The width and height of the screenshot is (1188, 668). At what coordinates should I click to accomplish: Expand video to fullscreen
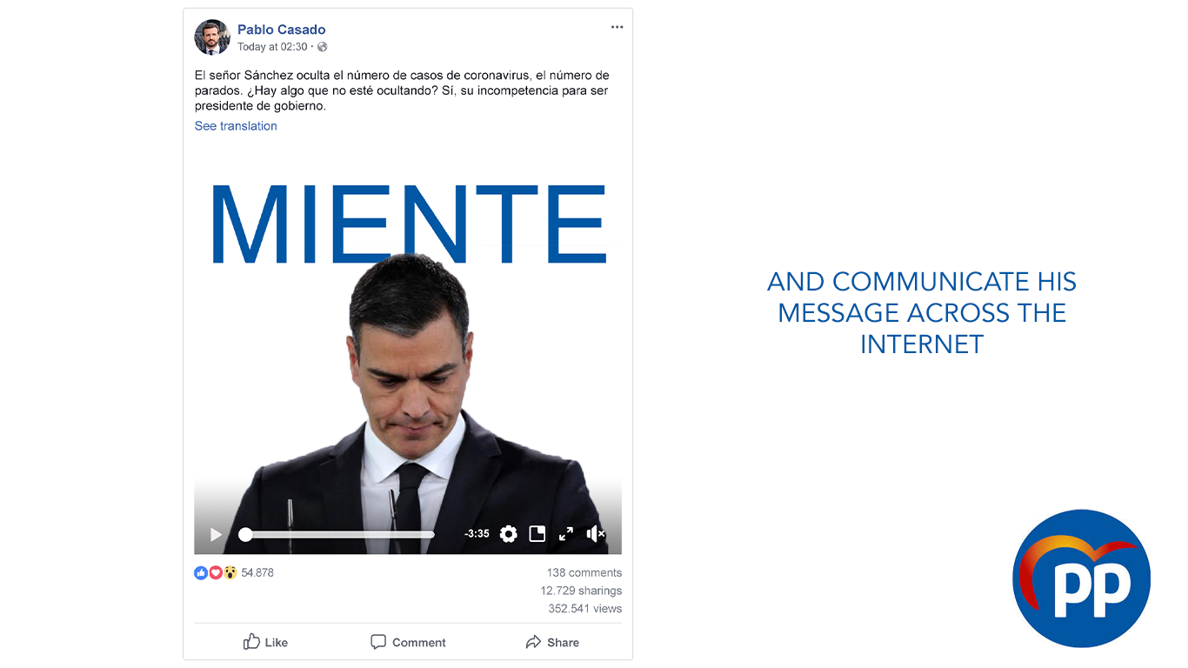(566, 534)
